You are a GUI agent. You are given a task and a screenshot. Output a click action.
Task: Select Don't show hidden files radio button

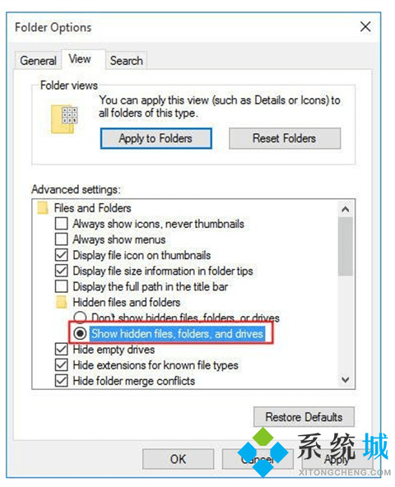coord(80,317)
